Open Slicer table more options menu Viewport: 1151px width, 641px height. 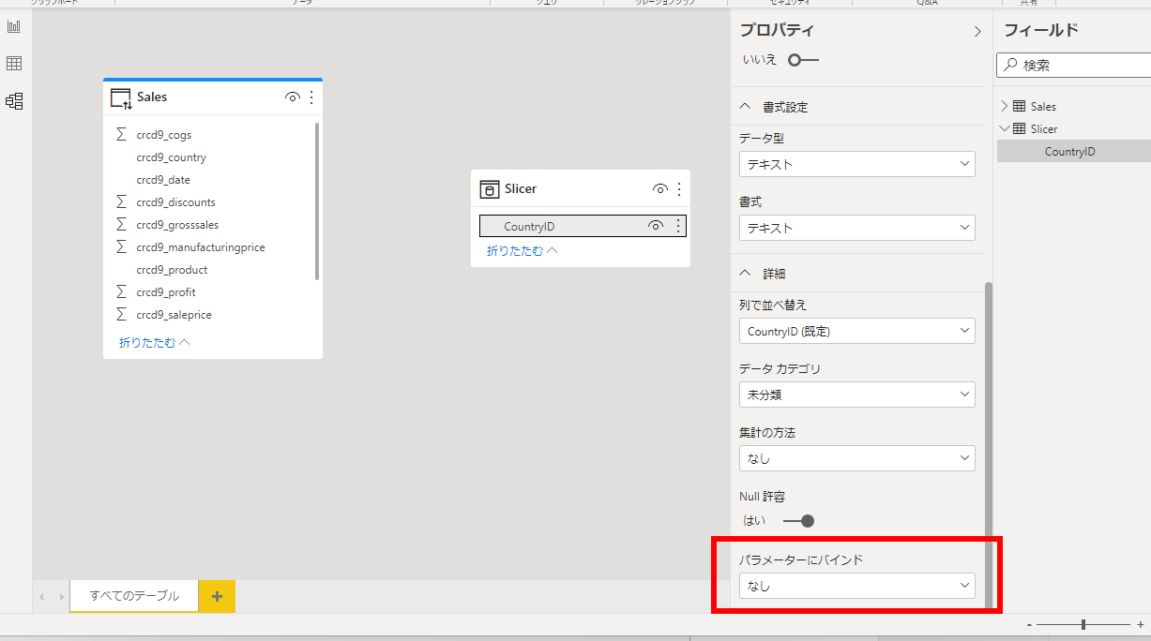tap(679, 189)
